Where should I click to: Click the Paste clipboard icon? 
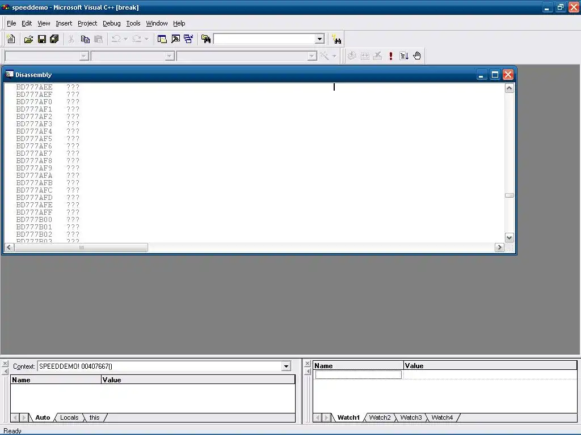pos(98,39)
